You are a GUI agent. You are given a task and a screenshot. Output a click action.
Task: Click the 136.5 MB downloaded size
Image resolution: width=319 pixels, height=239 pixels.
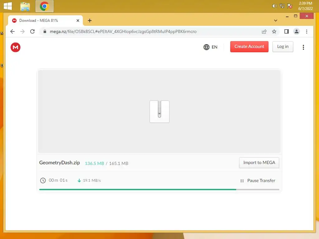(x=94, y=163)
